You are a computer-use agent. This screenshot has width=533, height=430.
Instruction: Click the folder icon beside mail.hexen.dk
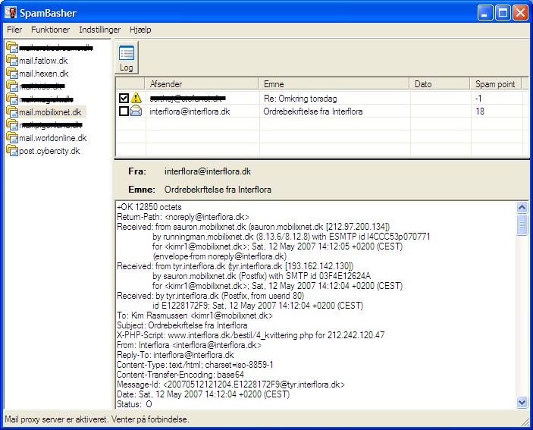coord(12,73)
